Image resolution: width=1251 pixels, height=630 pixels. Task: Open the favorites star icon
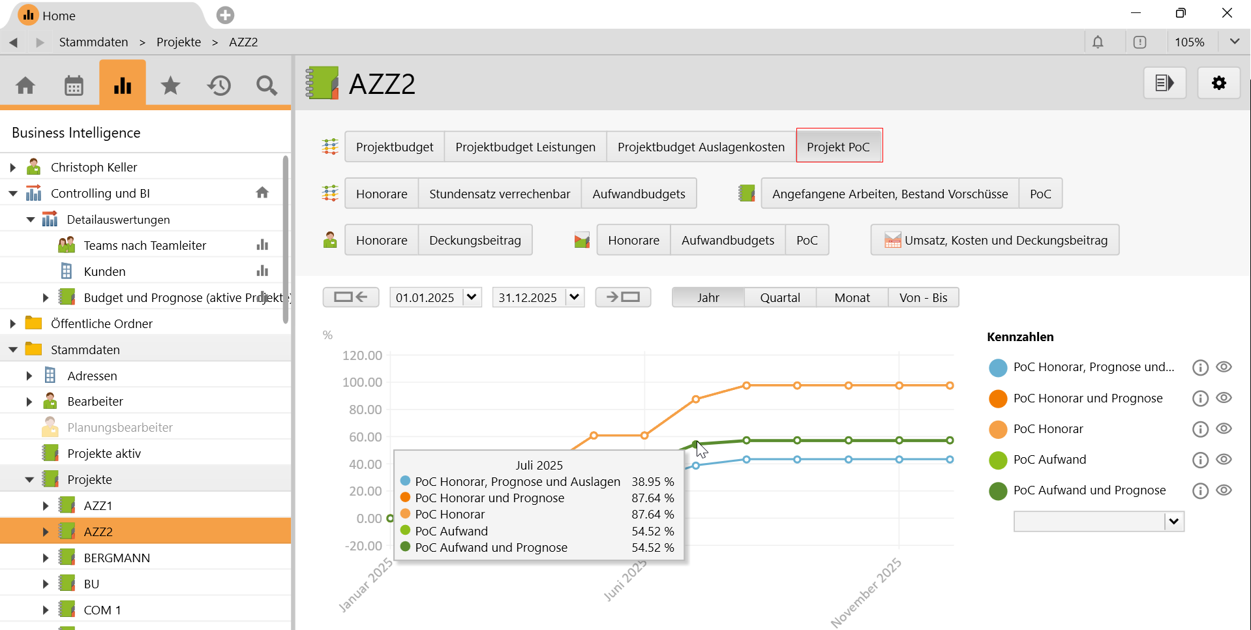170,85
